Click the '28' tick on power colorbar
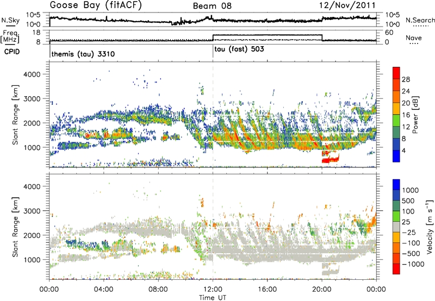 [406, 79]
